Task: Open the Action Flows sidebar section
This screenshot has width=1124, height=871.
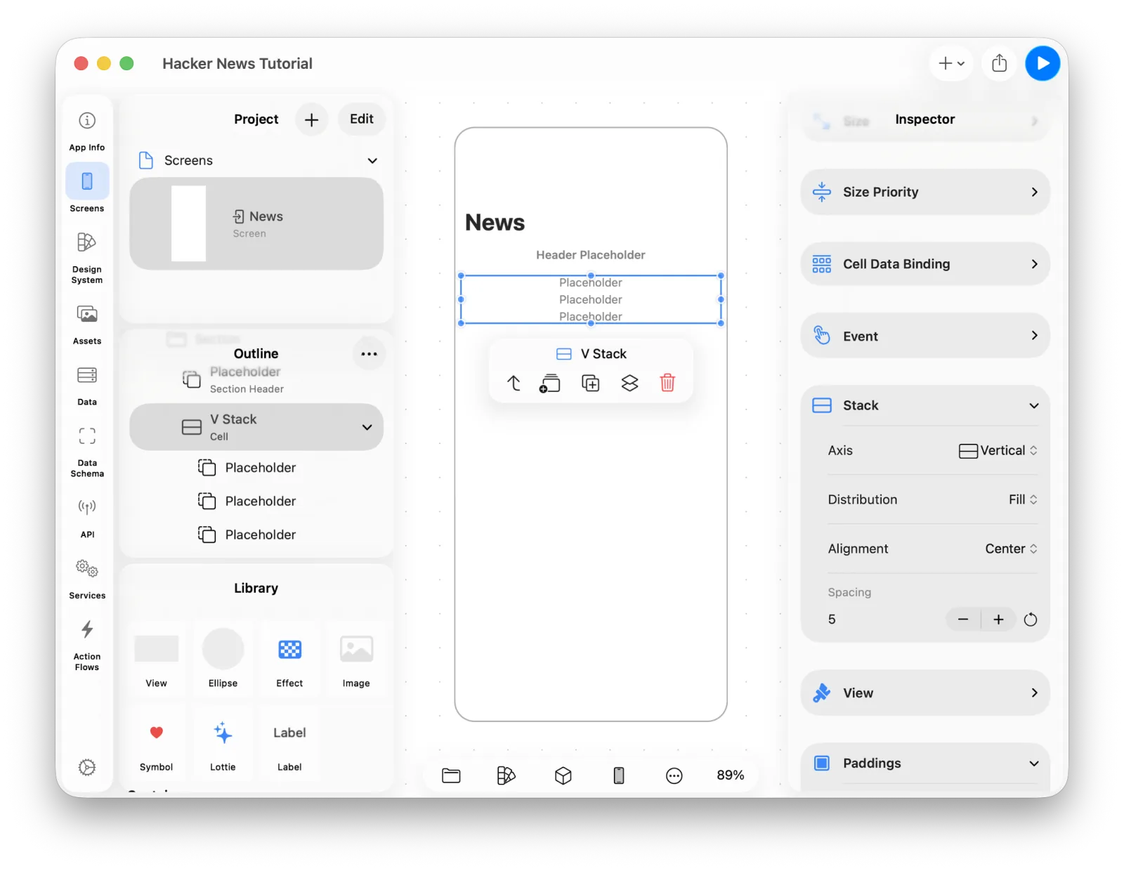Action: coord(86,645)
